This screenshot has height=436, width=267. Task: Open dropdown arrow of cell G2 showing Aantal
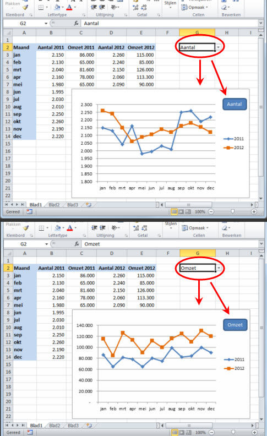click(219, 47)
